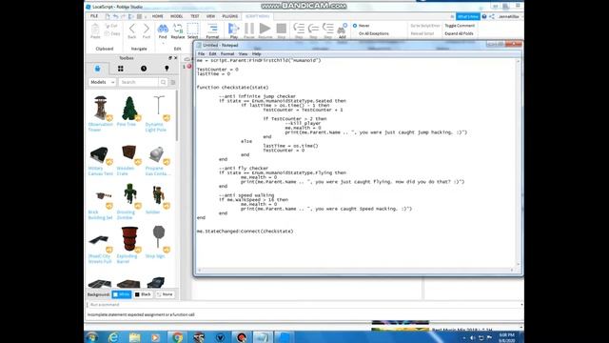The height and width of the screenshot is (343, 609).
Task: Open the Toolbox search filter options icon
Action: 173,82
